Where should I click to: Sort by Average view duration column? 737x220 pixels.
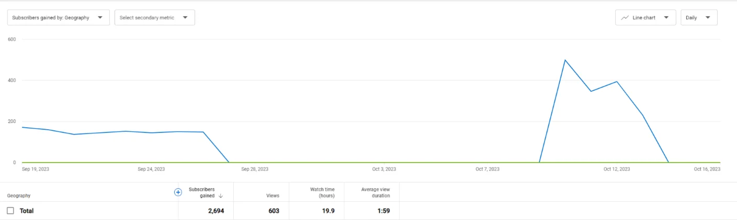point(375,192)
